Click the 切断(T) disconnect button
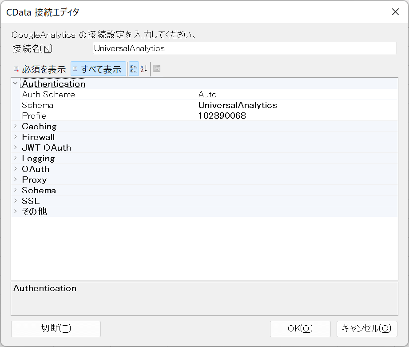409x347 pixels. (x=56, y=329)
